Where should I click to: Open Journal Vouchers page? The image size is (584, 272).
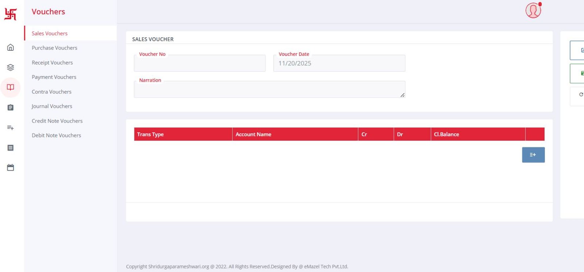tap(52, 106)
